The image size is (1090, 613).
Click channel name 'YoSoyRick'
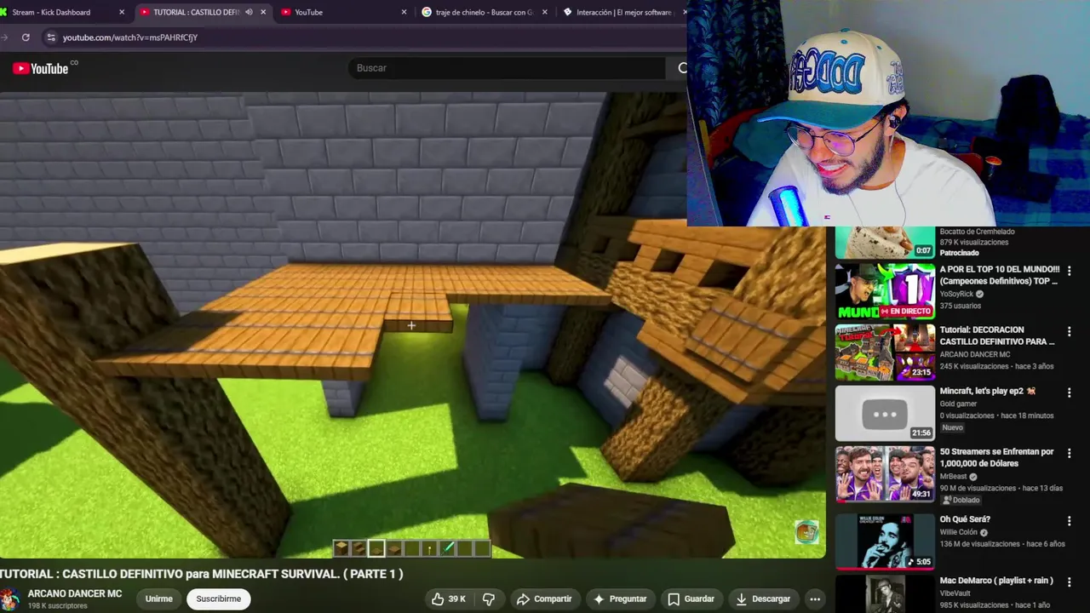coord(956,294)
